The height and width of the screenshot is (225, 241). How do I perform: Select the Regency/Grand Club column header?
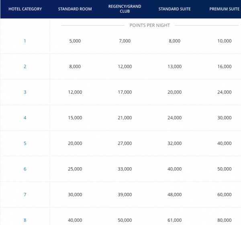click(125, 9)
